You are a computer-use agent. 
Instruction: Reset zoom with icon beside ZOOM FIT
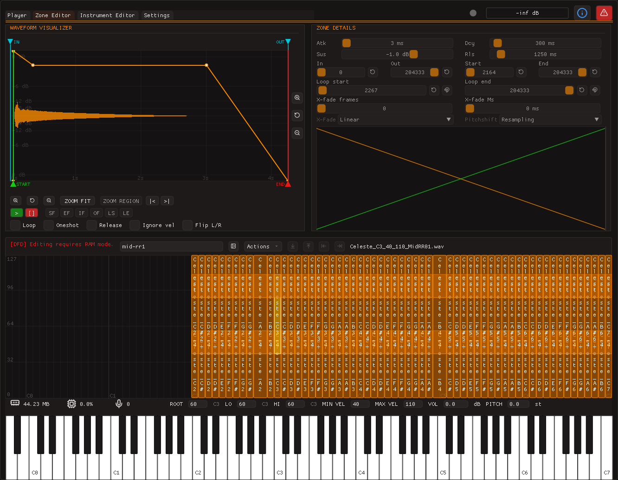coord(32,201)
